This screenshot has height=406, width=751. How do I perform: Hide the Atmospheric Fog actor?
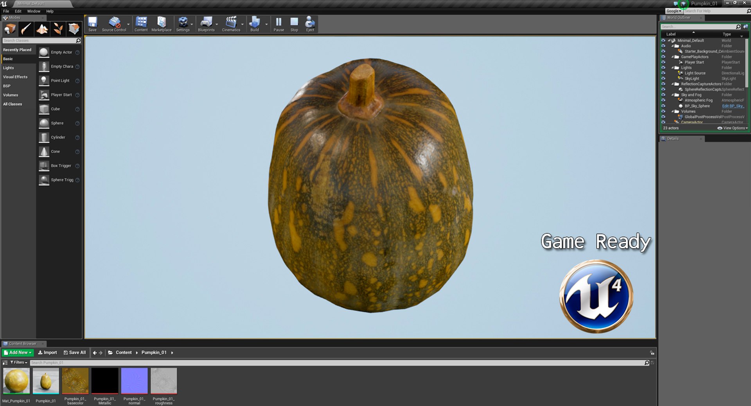pos(663,101)
